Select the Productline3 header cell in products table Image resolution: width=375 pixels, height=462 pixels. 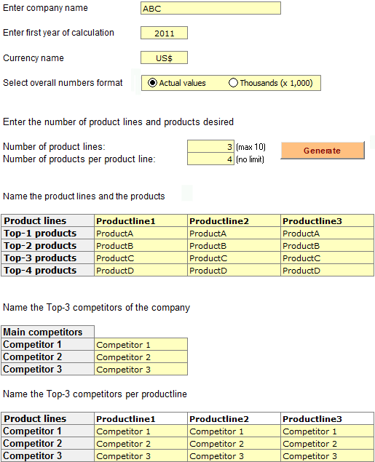pos(327,220)
